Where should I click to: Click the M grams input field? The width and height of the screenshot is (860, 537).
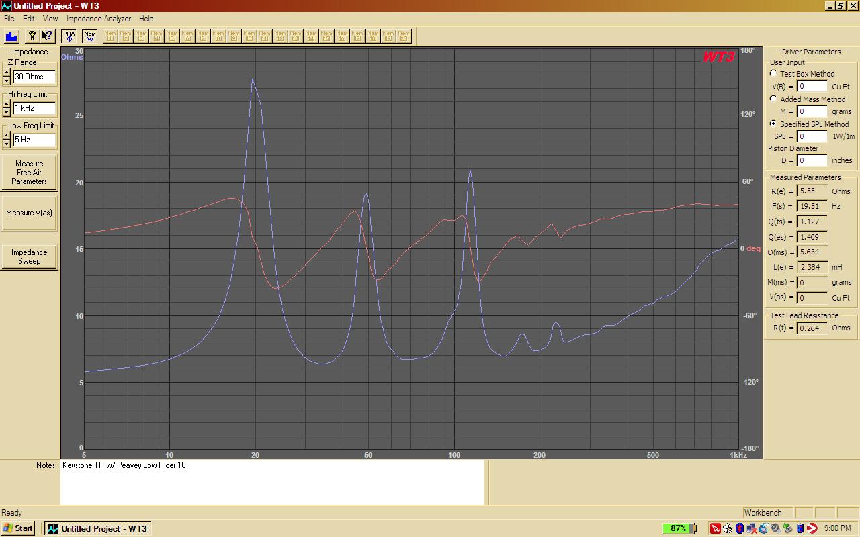812,111
